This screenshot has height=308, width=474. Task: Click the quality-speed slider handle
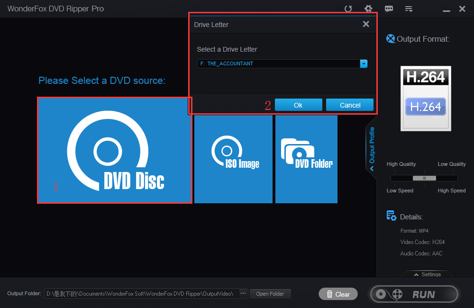point(424,178)
